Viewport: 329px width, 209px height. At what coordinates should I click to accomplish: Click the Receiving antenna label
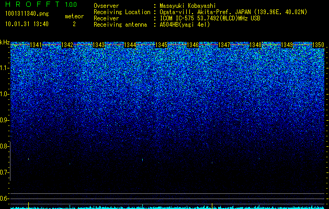120,25
